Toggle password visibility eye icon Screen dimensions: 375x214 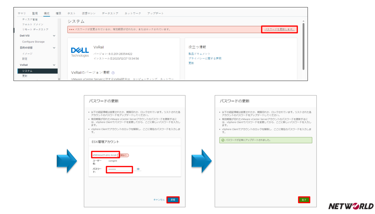click(138, 169)
